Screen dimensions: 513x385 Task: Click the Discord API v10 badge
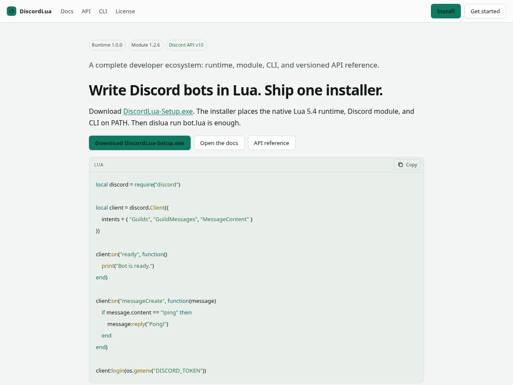click(186, 45)
